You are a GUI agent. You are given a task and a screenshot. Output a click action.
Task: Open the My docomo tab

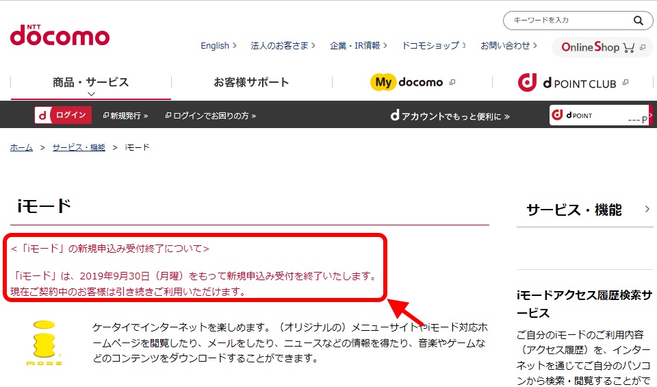pyautogui.click(x=412, y=82)
